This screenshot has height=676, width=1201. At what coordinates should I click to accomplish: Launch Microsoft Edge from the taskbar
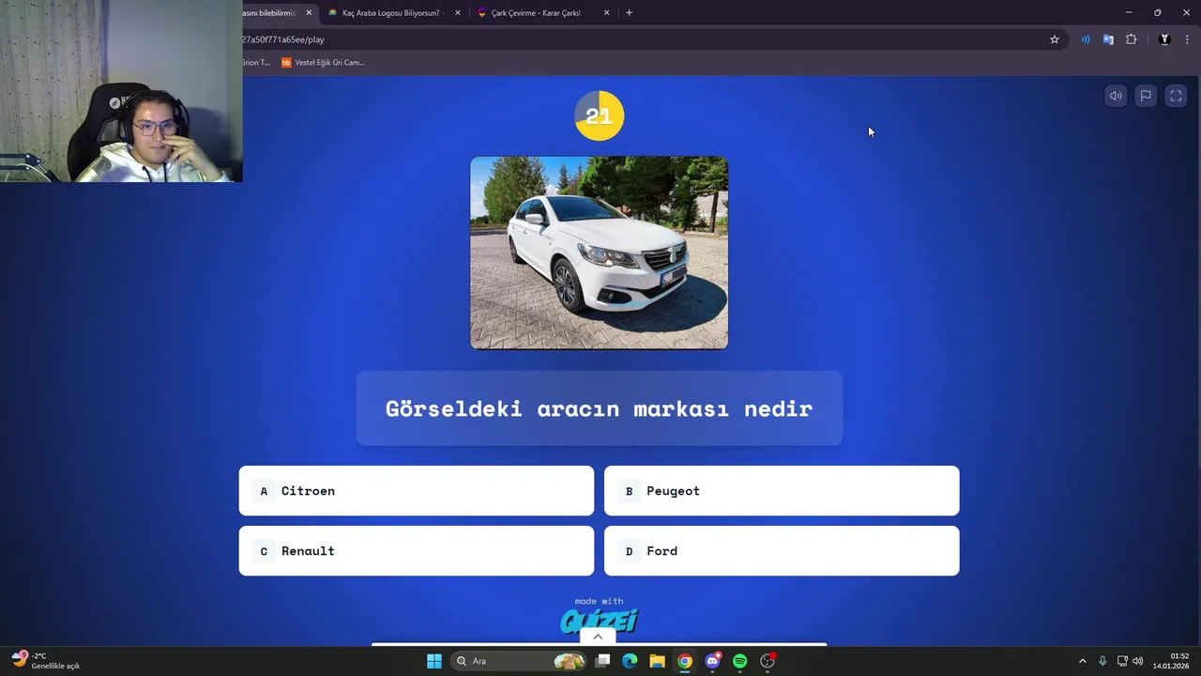click(x=630, y=661)
